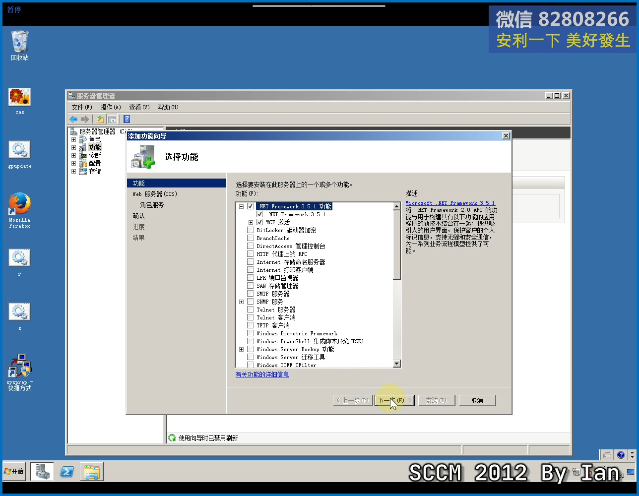Go to 角色服务 wizard step
Screen dimensions: 639x496
point(152,205)
